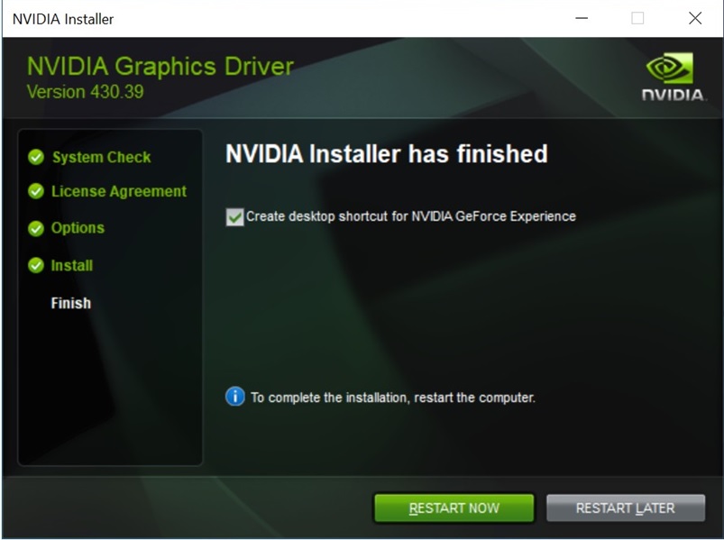Click the NVIDIA Graphics Driver heading
The width and height of the screenshot is (724, 540).
click(160, 67)
